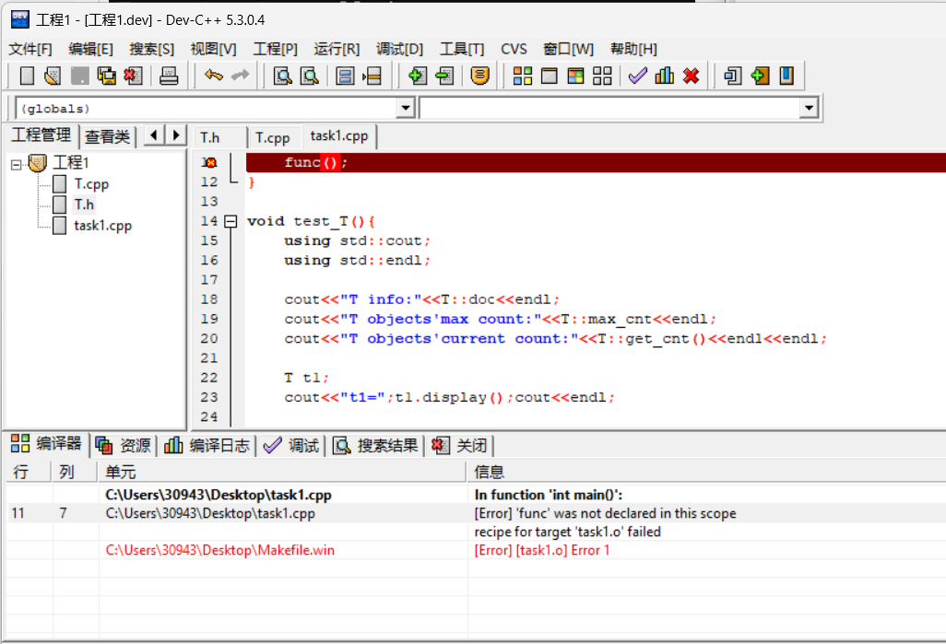This screenshot has width=946, height=644.
Task: Switch to the T.h editor tab
Action: (x=220, y=138)
